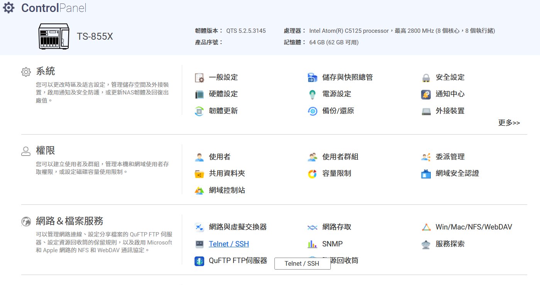
Task: Open 使用者 text link
Action: tap(220, 157)
